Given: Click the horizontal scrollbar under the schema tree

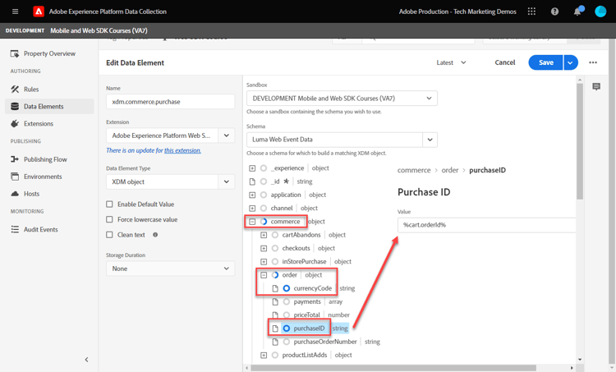Looking at the screenshot, I should click(x=394, y=368).
